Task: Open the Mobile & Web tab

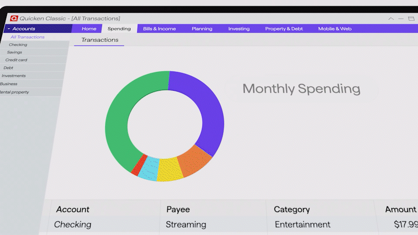Action: (x=335, y=28)
